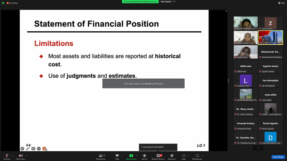Click slide title 'Statement of Financial Position'

[96, 24]
